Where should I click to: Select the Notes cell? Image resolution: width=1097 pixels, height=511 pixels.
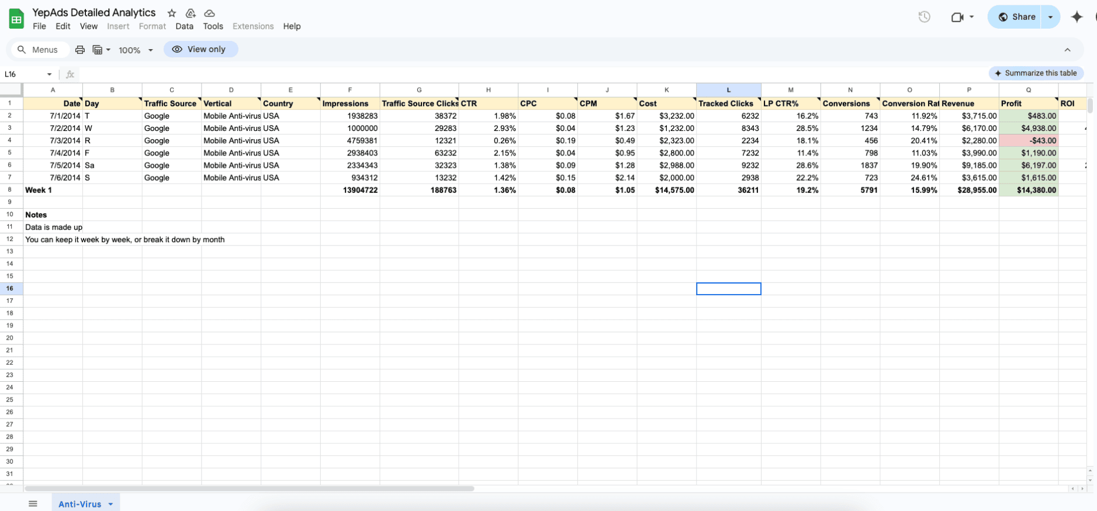click(x=53, y=215)
